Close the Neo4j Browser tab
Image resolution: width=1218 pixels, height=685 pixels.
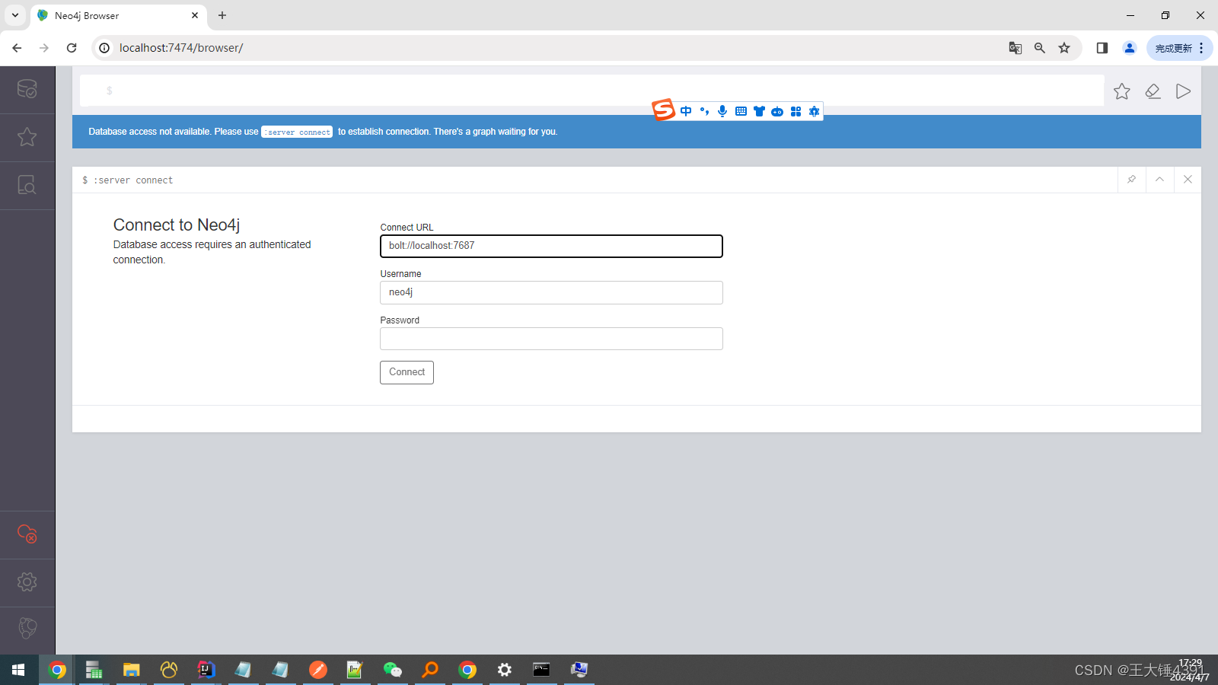(x=195, y=15)
